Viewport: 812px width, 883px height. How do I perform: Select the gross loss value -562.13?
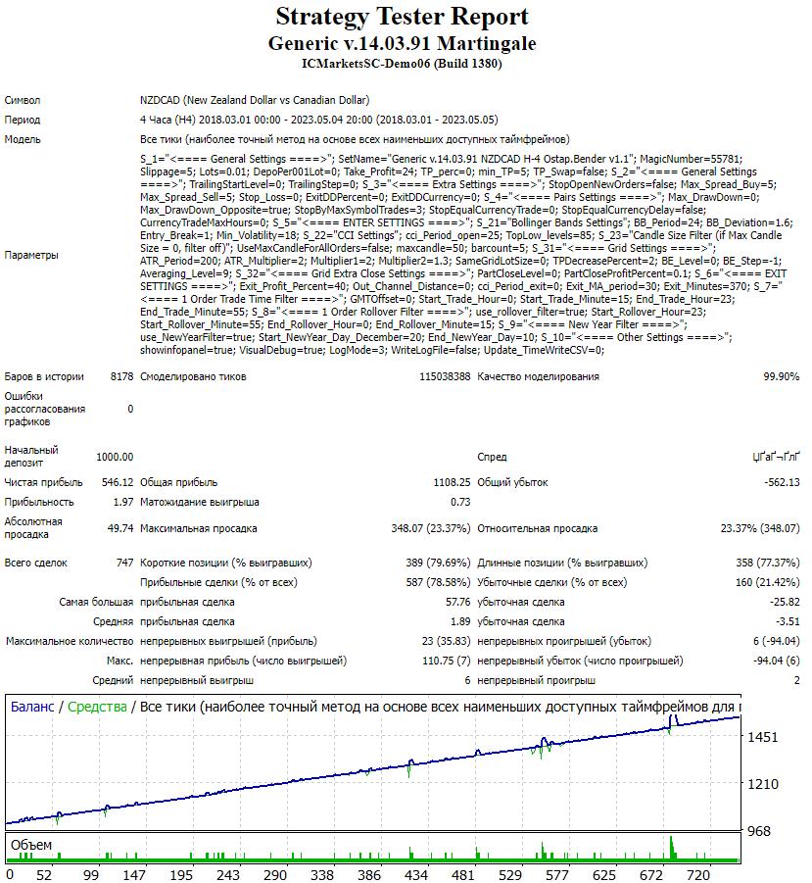[x=782, y=482]
